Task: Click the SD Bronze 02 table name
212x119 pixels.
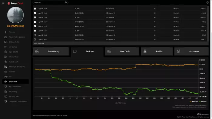Action: point(111,35)
